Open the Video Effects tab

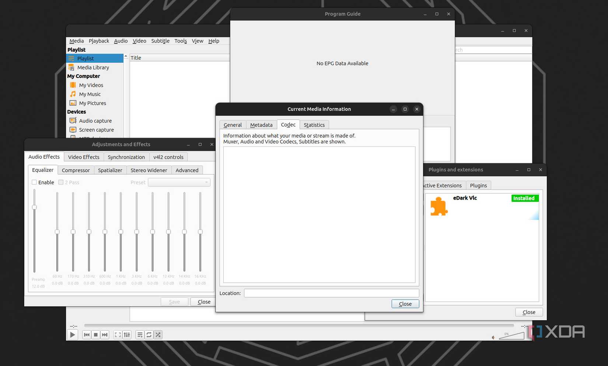click(84, 157)
